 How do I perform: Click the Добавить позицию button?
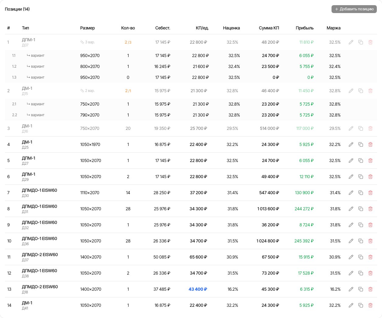pos(354,9)
